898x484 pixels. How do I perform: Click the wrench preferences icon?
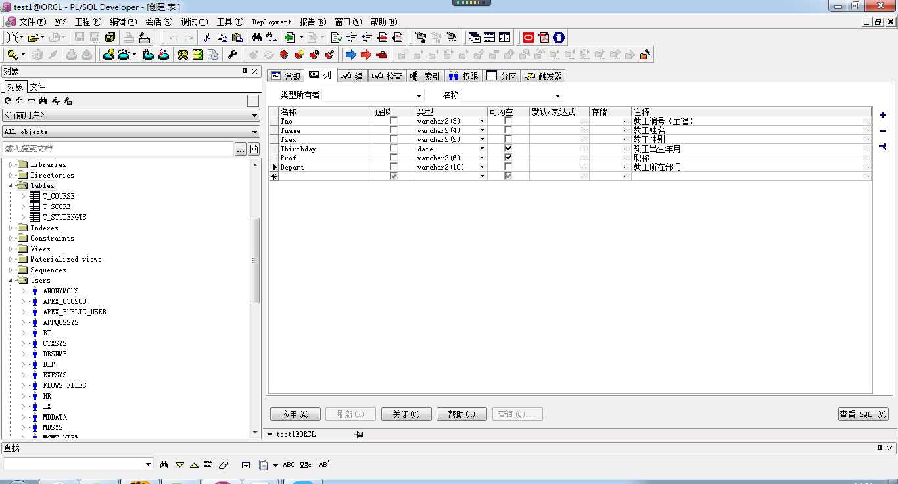(x=232, y=55)
